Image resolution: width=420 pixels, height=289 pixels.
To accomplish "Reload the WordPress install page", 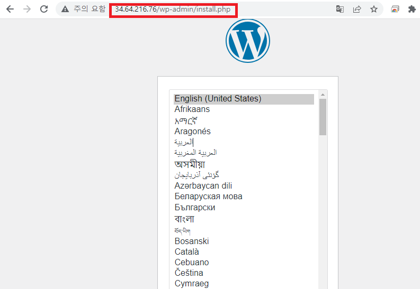I will [x=44, y=9].
